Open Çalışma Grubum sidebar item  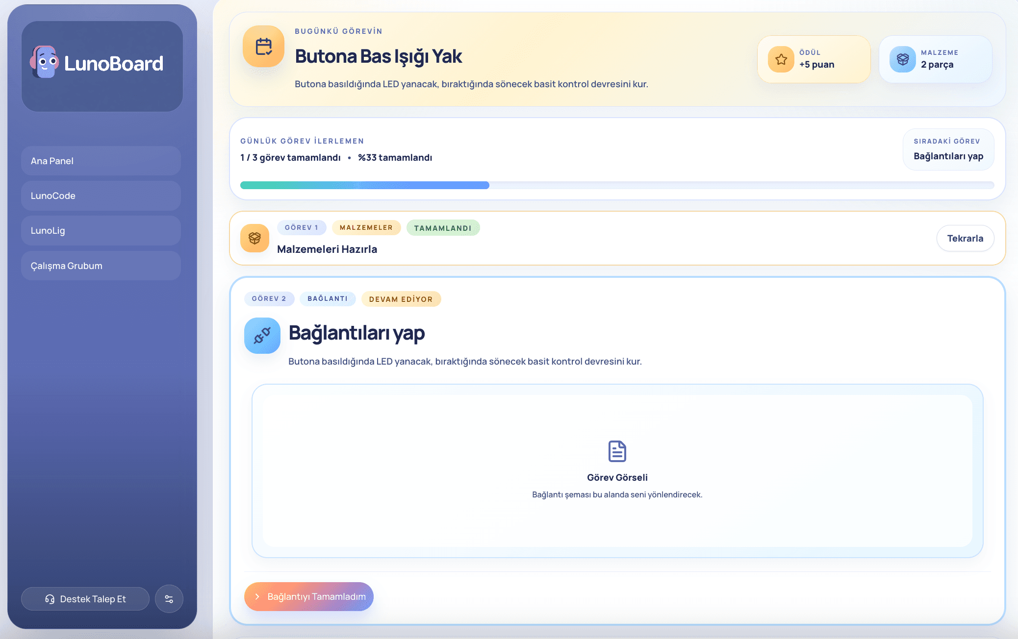(101, 266)
